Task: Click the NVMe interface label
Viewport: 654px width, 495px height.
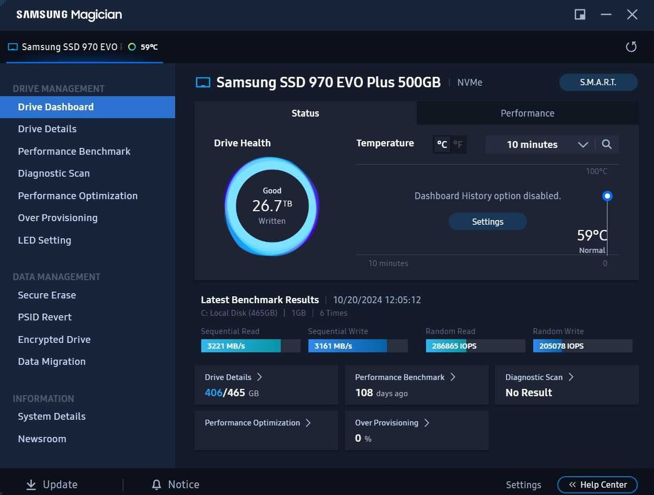Action: point(470,83)
